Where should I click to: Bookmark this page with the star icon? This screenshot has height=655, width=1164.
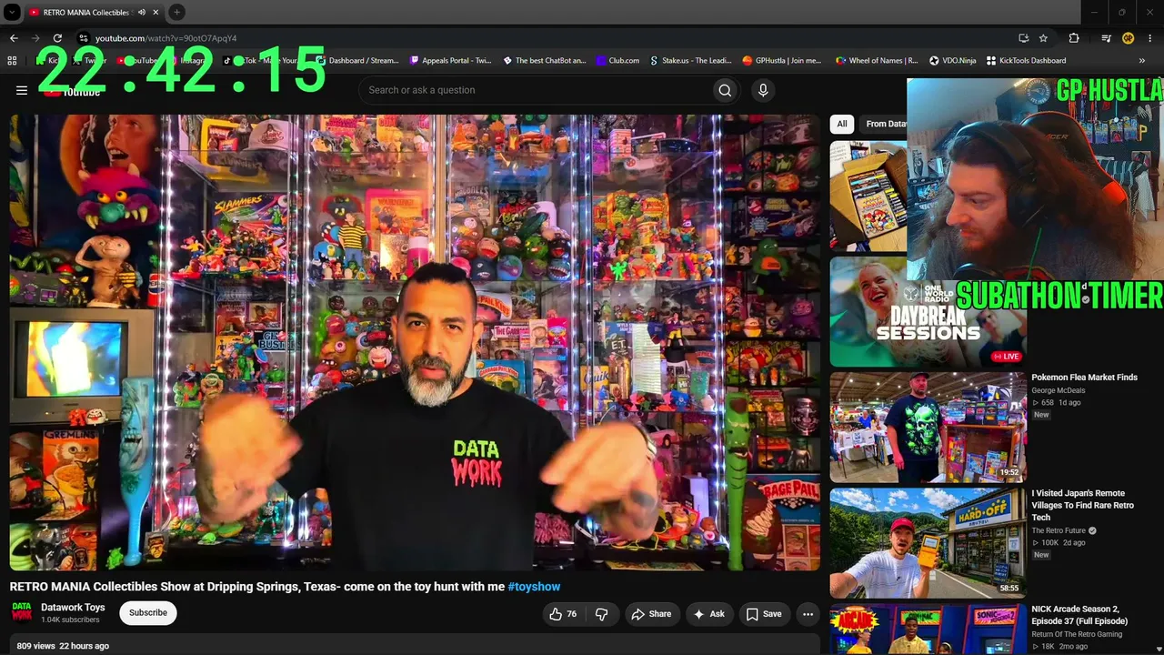point(1043,38)
